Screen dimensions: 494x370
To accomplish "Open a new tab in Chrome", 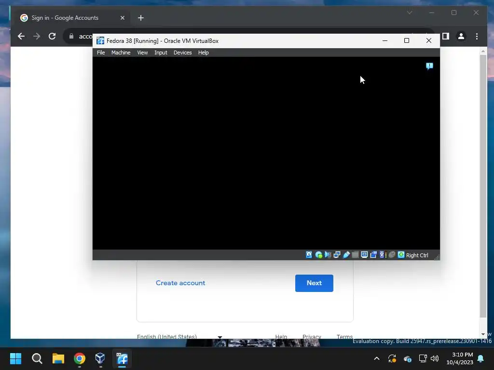I will coord(141,18).
